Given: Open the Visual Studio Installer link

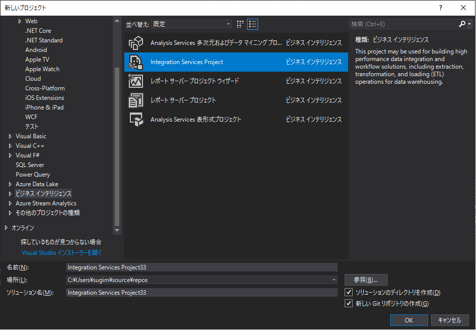Looking at the screenshot, I should (62, 252).
